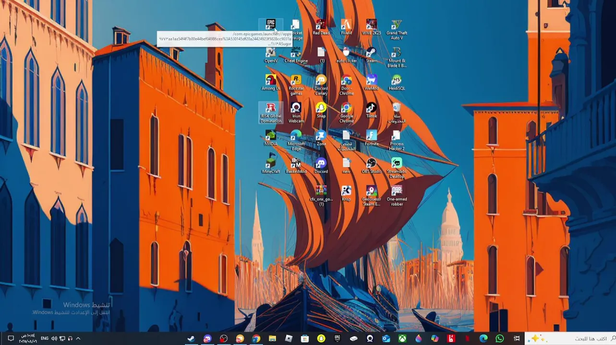The width and height of the screenshot is (616, 345).
Task: Open the Red Dead desktop shortcut
Action: [321, 27]
